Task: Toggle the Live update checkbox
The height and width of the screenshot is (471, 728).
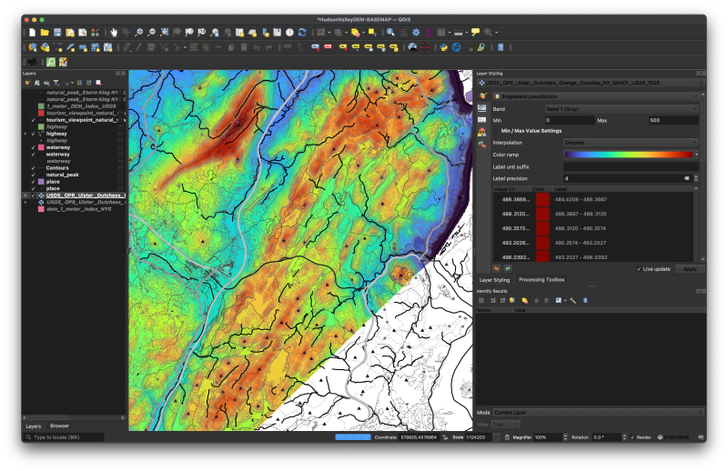Action: (639, 269)
